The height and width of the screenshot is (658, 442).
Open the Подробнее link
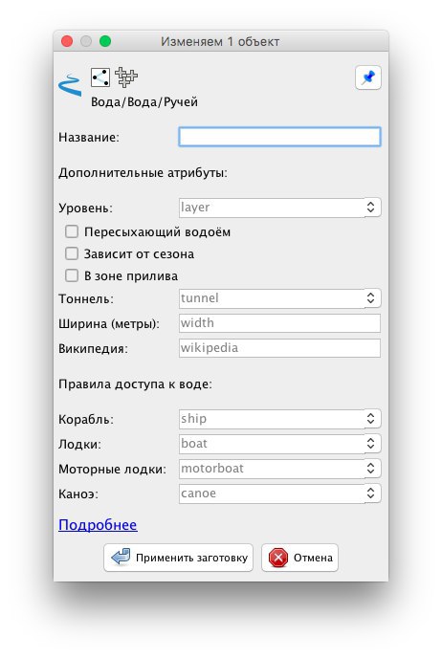98,525
